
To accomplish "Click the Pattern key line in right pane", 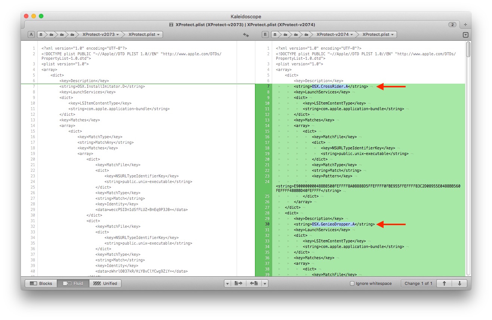I will click(x=332, y=176).
